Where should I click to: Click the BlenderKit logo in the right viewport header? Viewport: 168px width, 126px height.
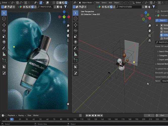pyautogui.click(x=99, y=7)
